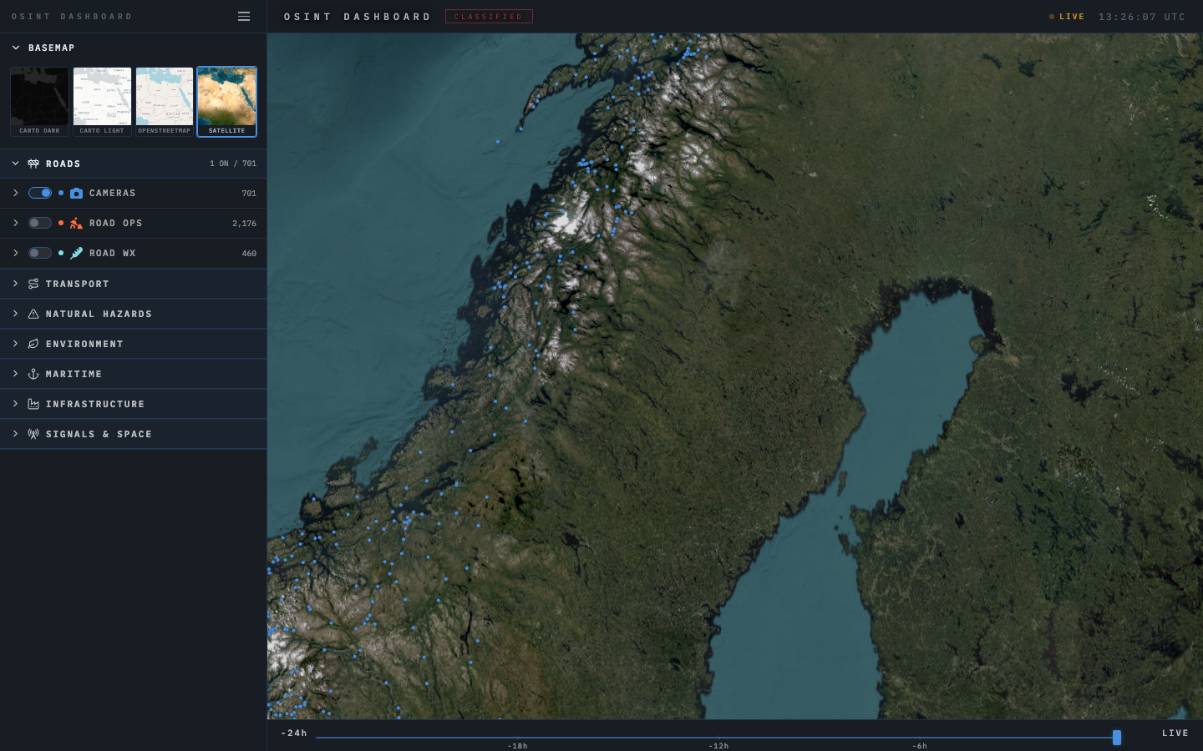Open the hamburger menu
This screenshot has height=751, width=1203.
coord(243,16)
